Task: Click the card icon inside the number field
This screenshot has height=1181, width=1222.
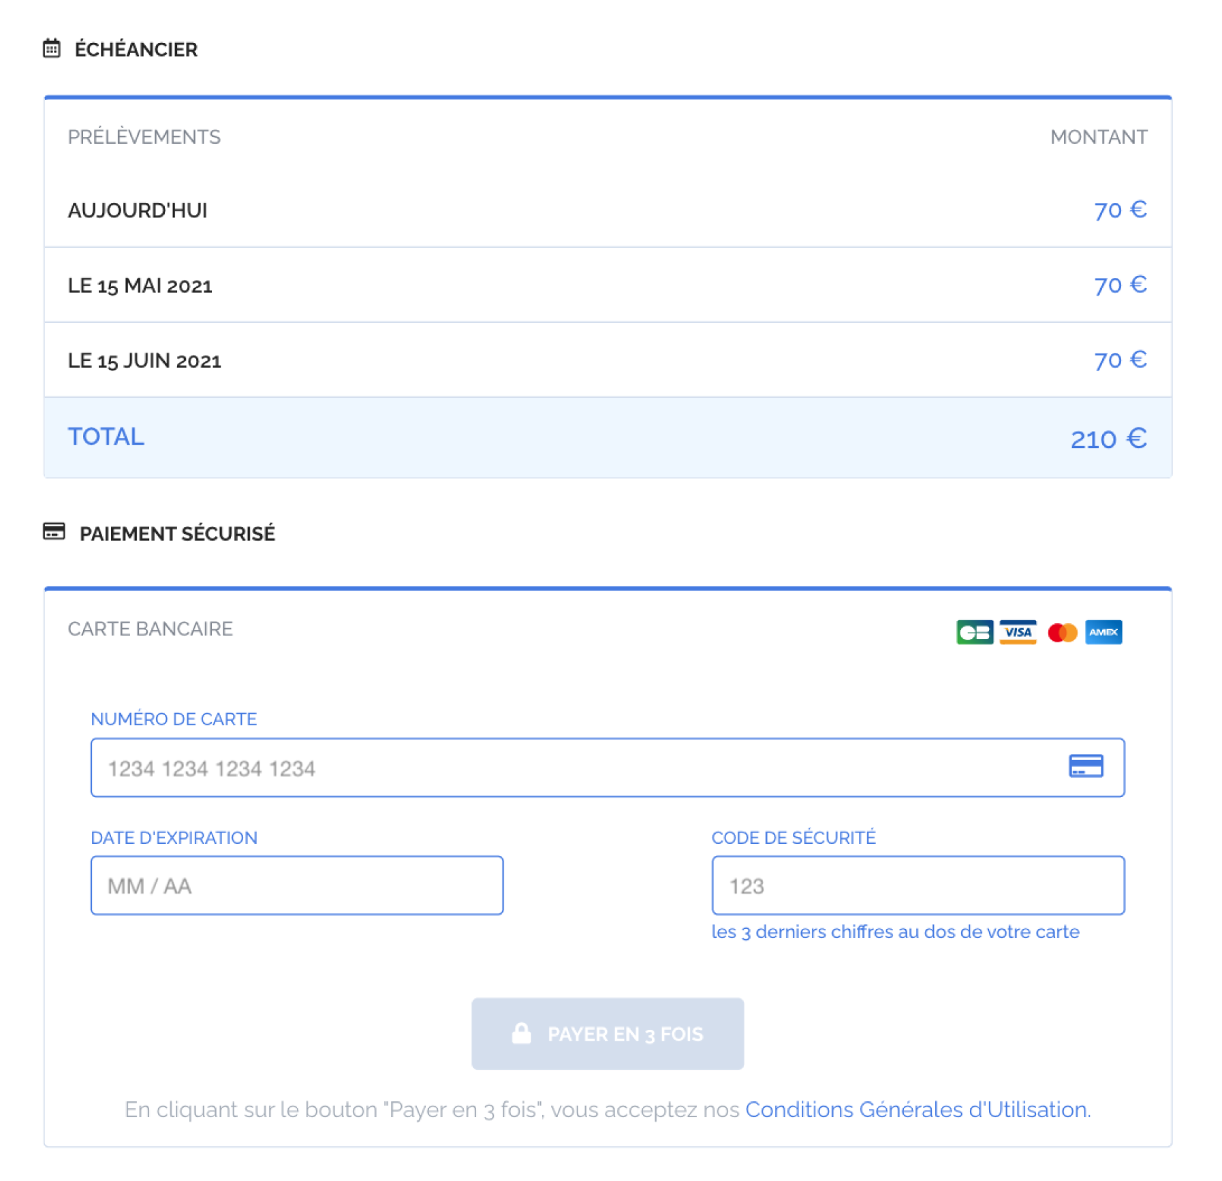Action: point(1086,766)
